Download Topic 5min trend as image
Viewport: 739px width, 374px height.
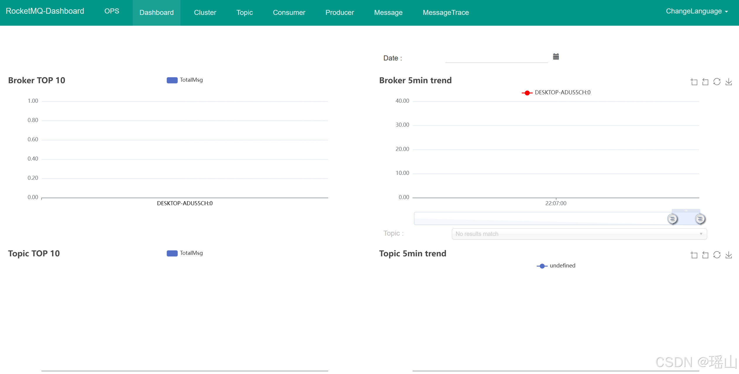(x=728, y=255)
